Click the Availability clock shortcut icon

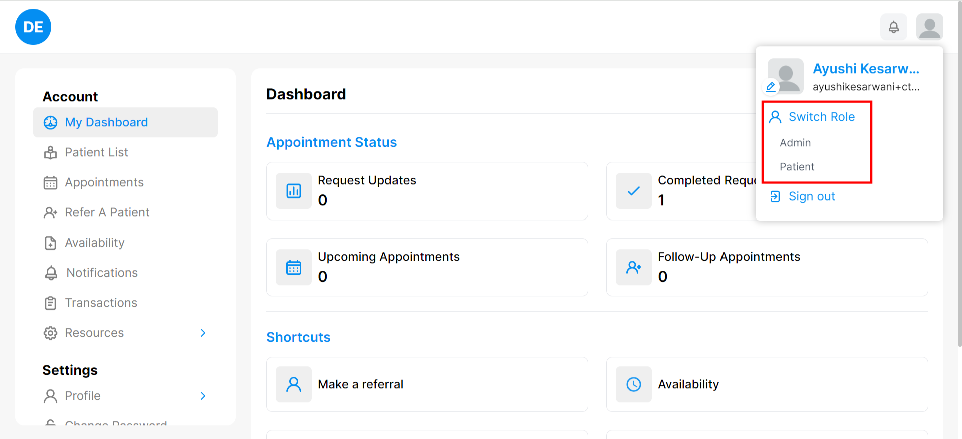coord(634,384)
